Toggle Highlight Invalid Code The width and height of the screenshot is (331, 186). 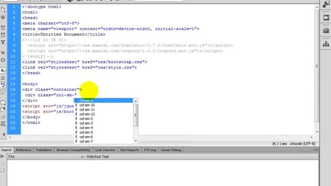(x=3, y=78)
